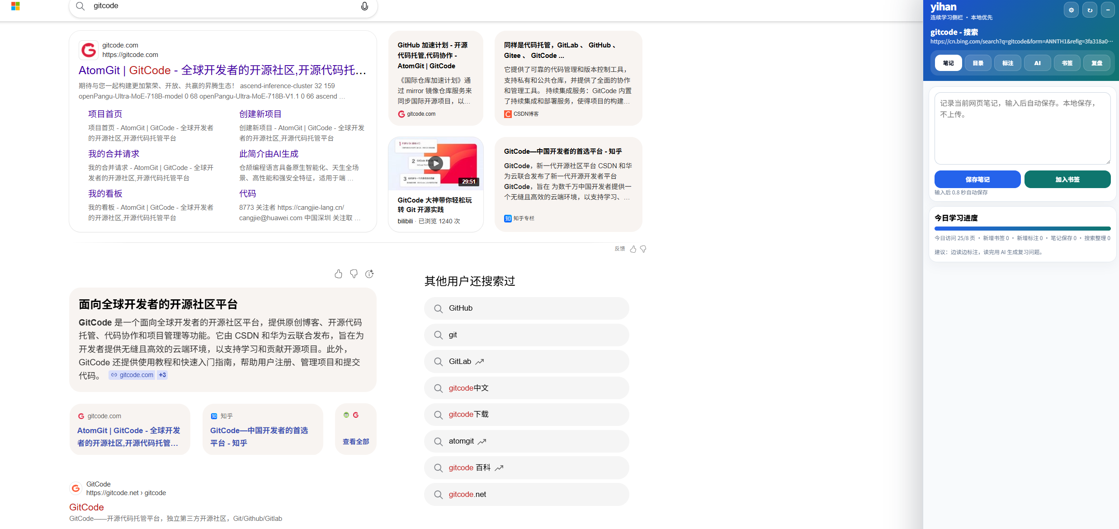
Task: Open the 书签 tab in sidebar
Action: [x=1067, y=63]
